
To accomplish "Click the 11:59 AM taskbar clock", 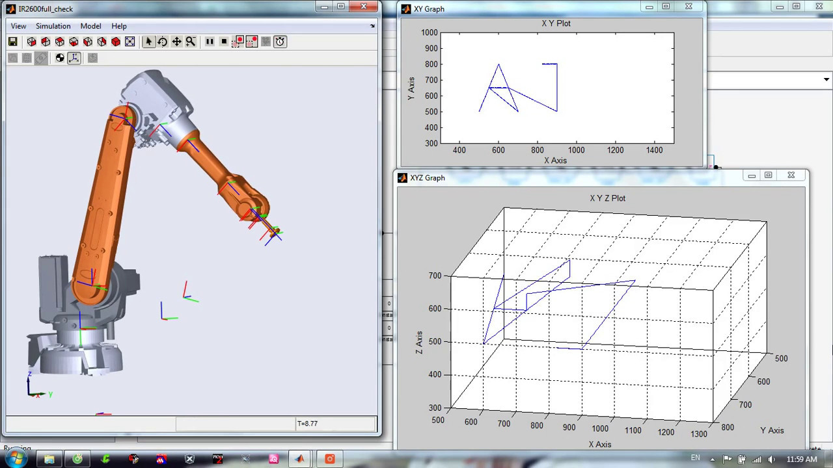I will click(x=802, y=460).
